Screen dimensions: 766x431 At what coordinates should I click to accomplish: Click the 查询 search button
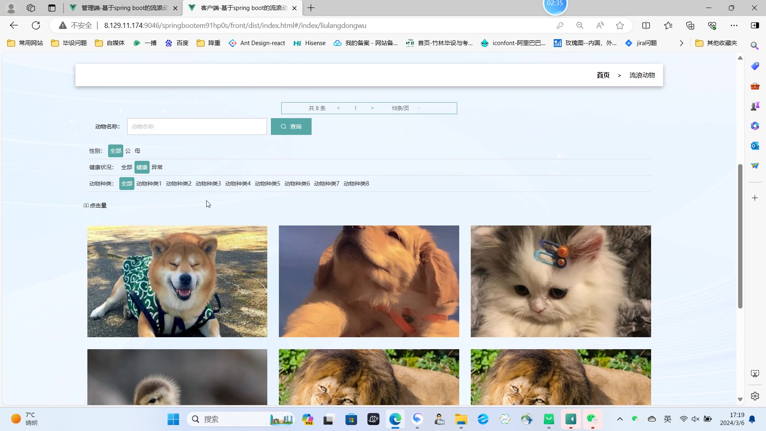pos(291,127)
